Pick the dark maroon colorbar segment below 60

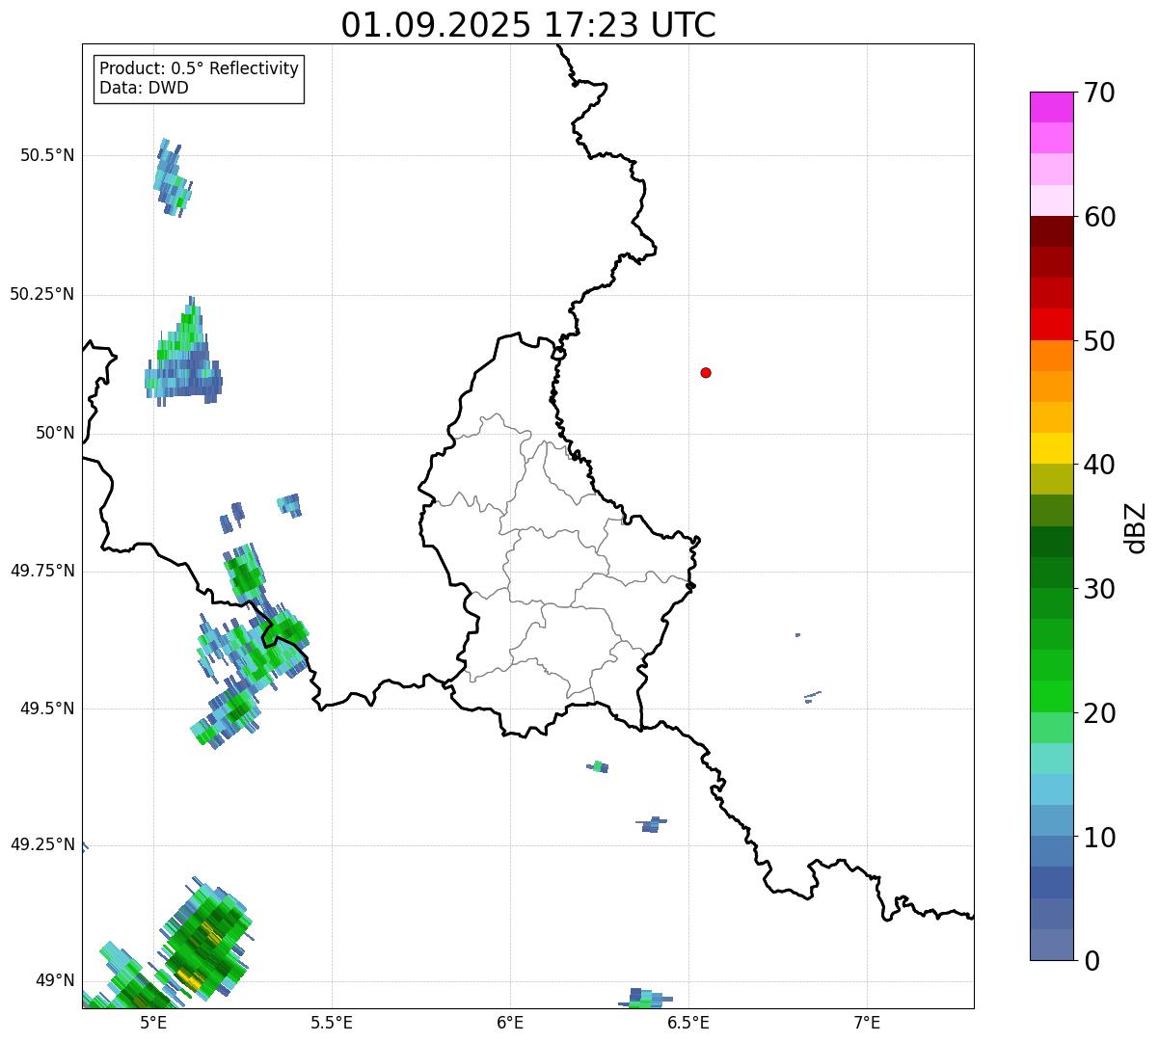1051,231
